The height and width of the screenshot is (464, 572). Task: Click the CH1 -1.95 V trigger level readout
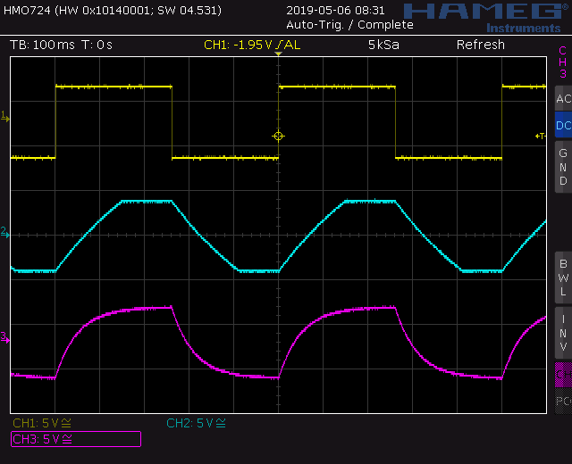tap(252, 45)
